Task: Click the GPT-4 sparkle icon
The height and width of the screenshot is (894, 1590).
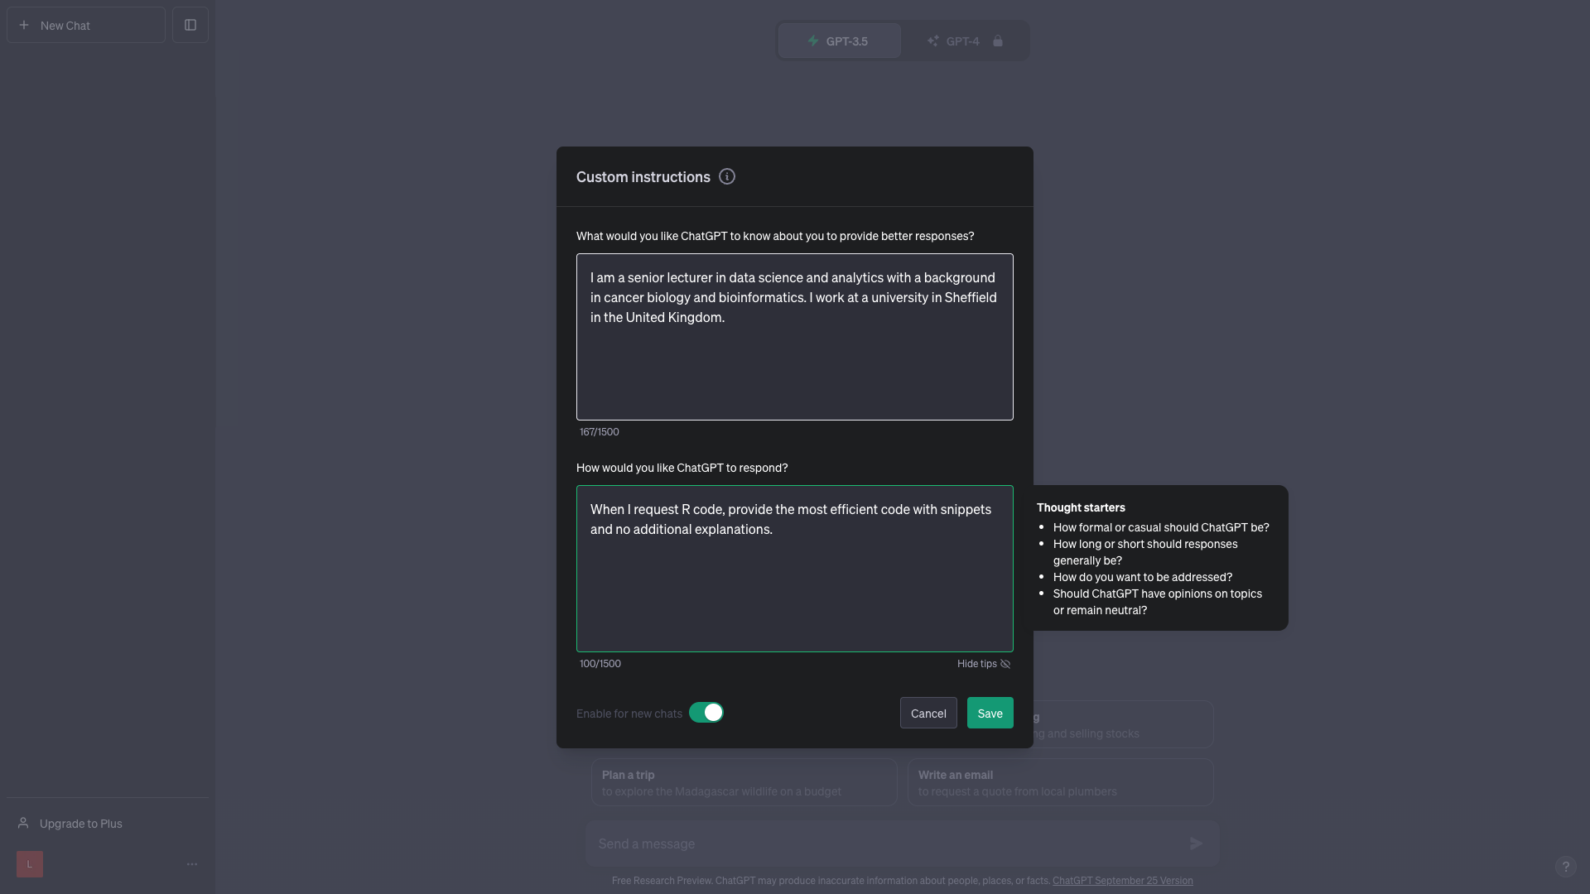Action: click(933, 41)
